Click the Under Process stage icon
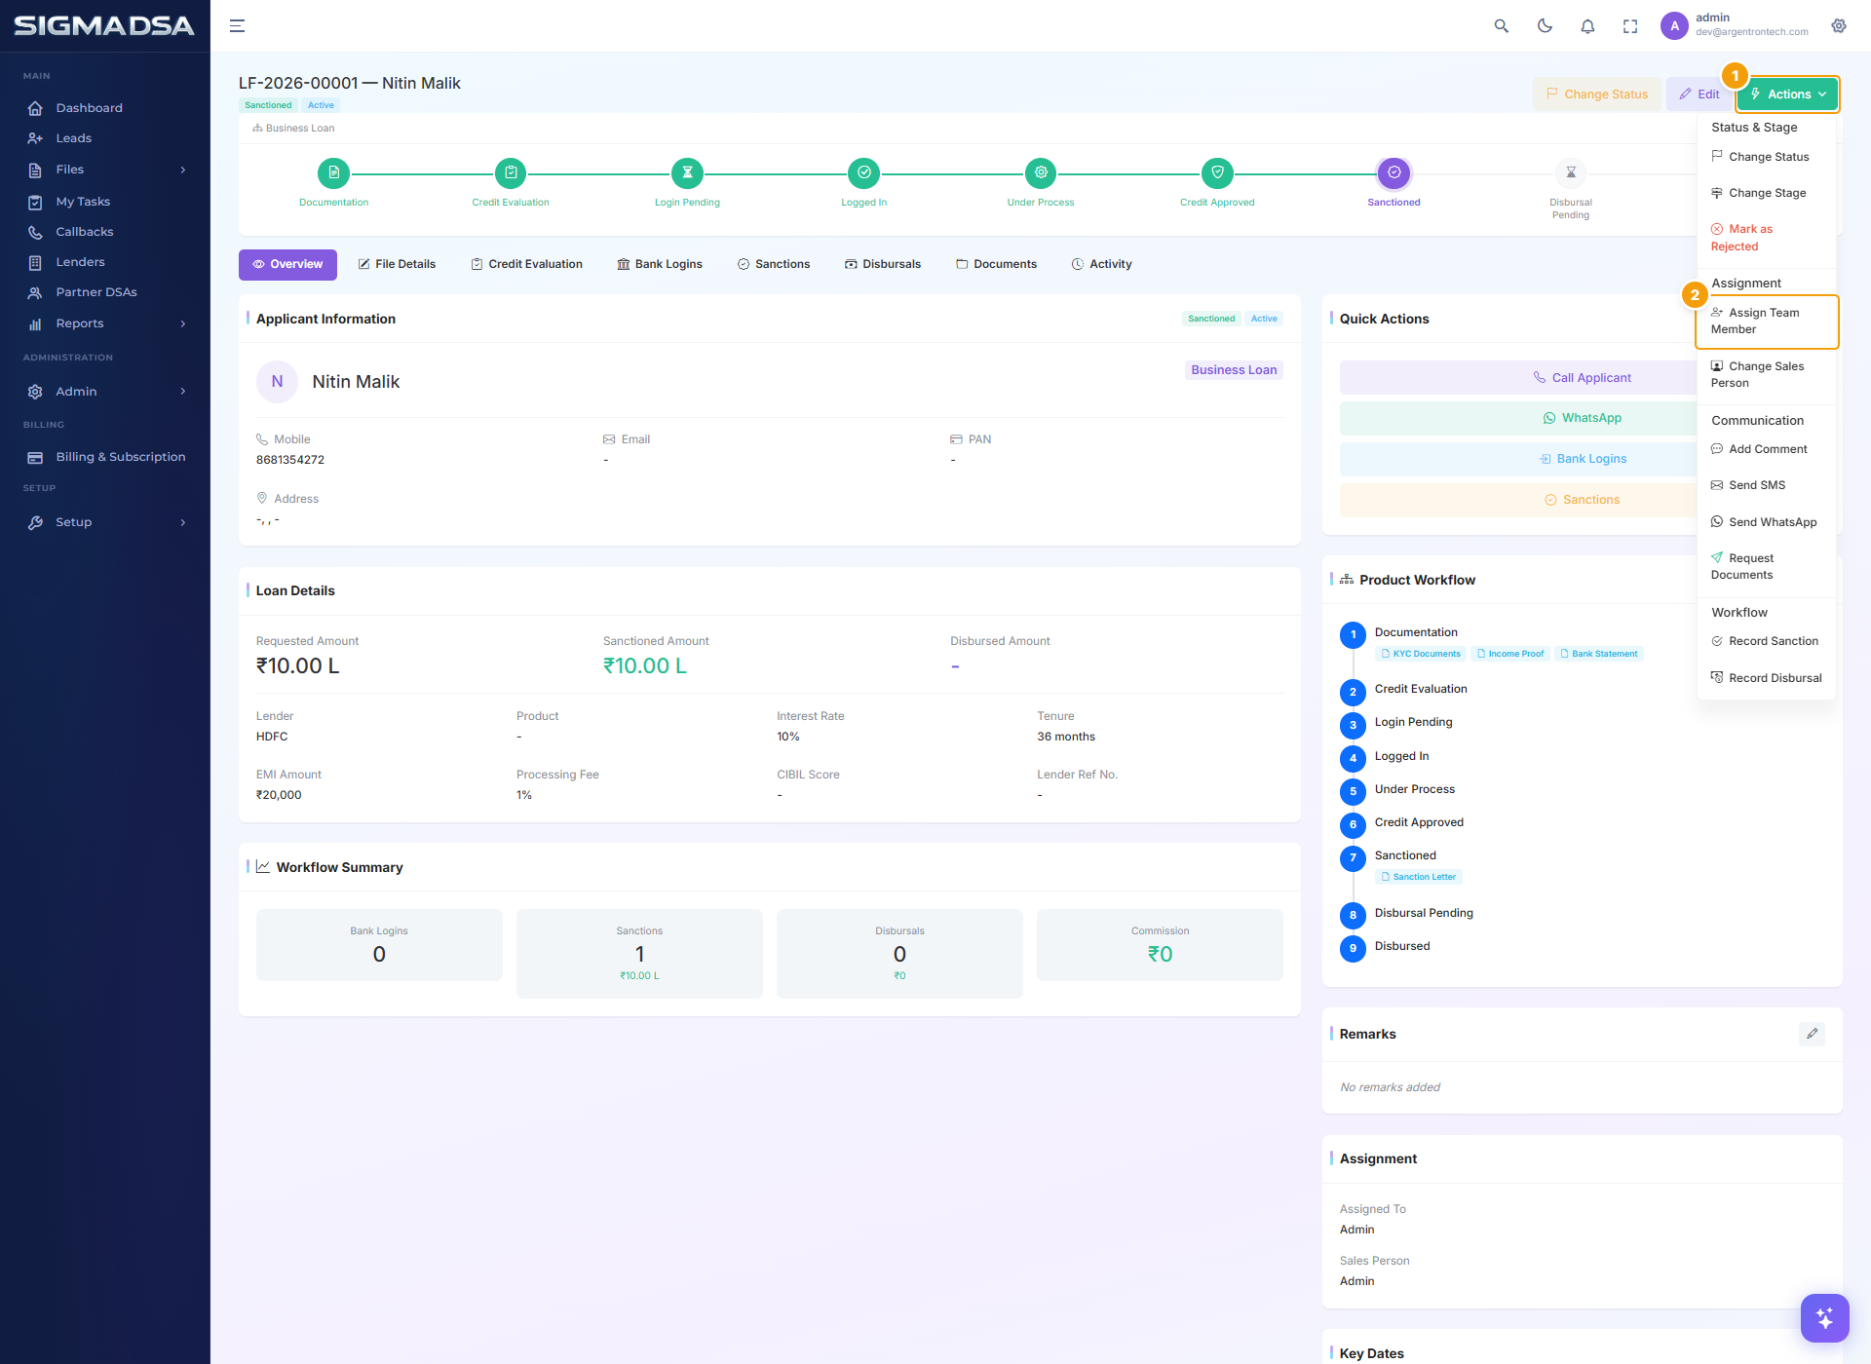This screenshot has height=1364, width=1871. click(1041, 173)
